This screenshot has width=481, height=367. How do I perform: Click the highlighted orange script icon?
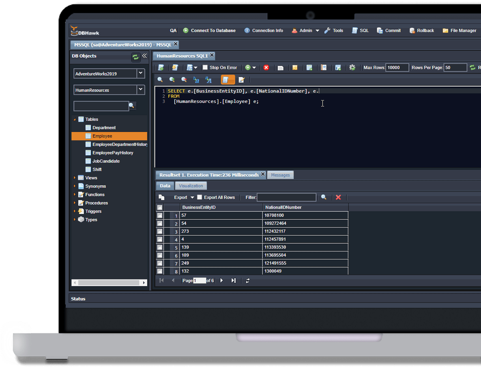coord(228,80)
